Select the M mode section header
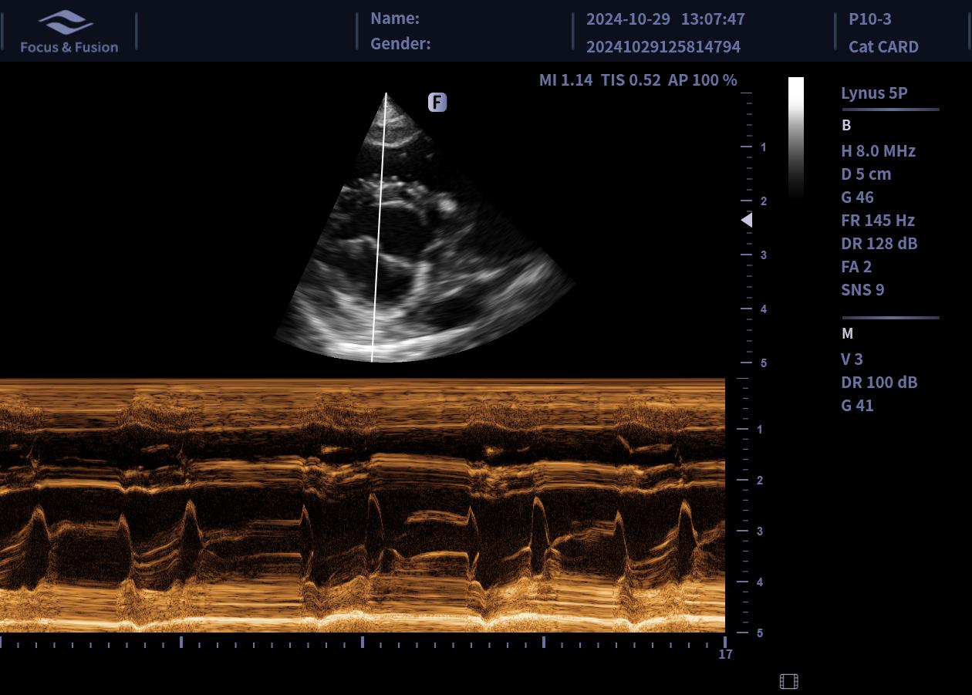Image resolution: width=972 pixels, height=695 pixels. tap(847, 333)
